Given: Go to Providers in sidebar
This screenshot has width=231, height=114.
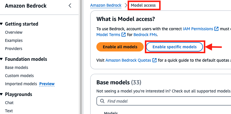Looking at the screenshot, I should click(13, 49).
